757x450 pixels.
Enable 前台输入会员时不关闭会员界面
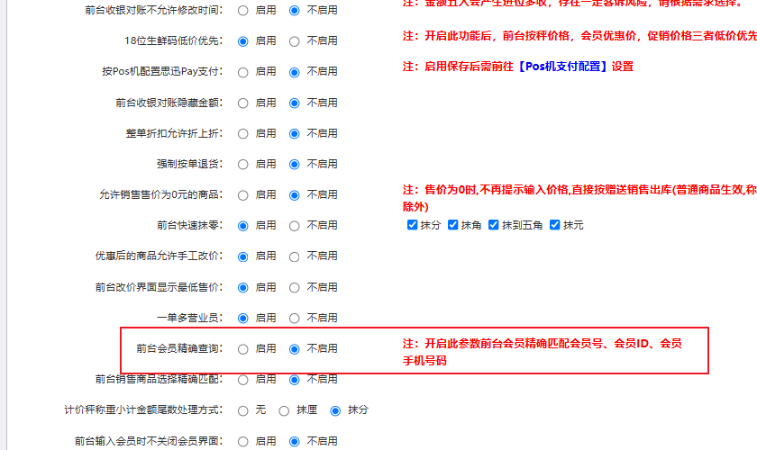[x=243, y=442]
